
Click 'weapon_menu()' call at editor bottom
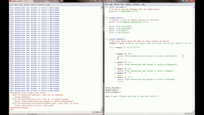pos(112,90)
